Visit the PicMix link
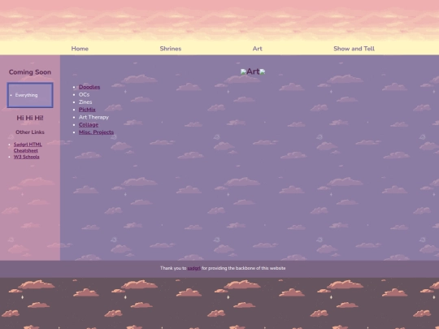The height and width of the screenshot is (329, 439). tap(87, 110)
